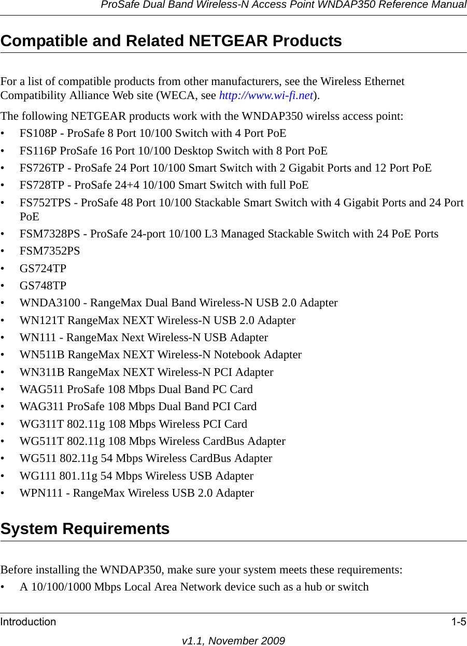Select the FSM7352PS list item
This screenshot has width=467, height=646.
point(50,251)
